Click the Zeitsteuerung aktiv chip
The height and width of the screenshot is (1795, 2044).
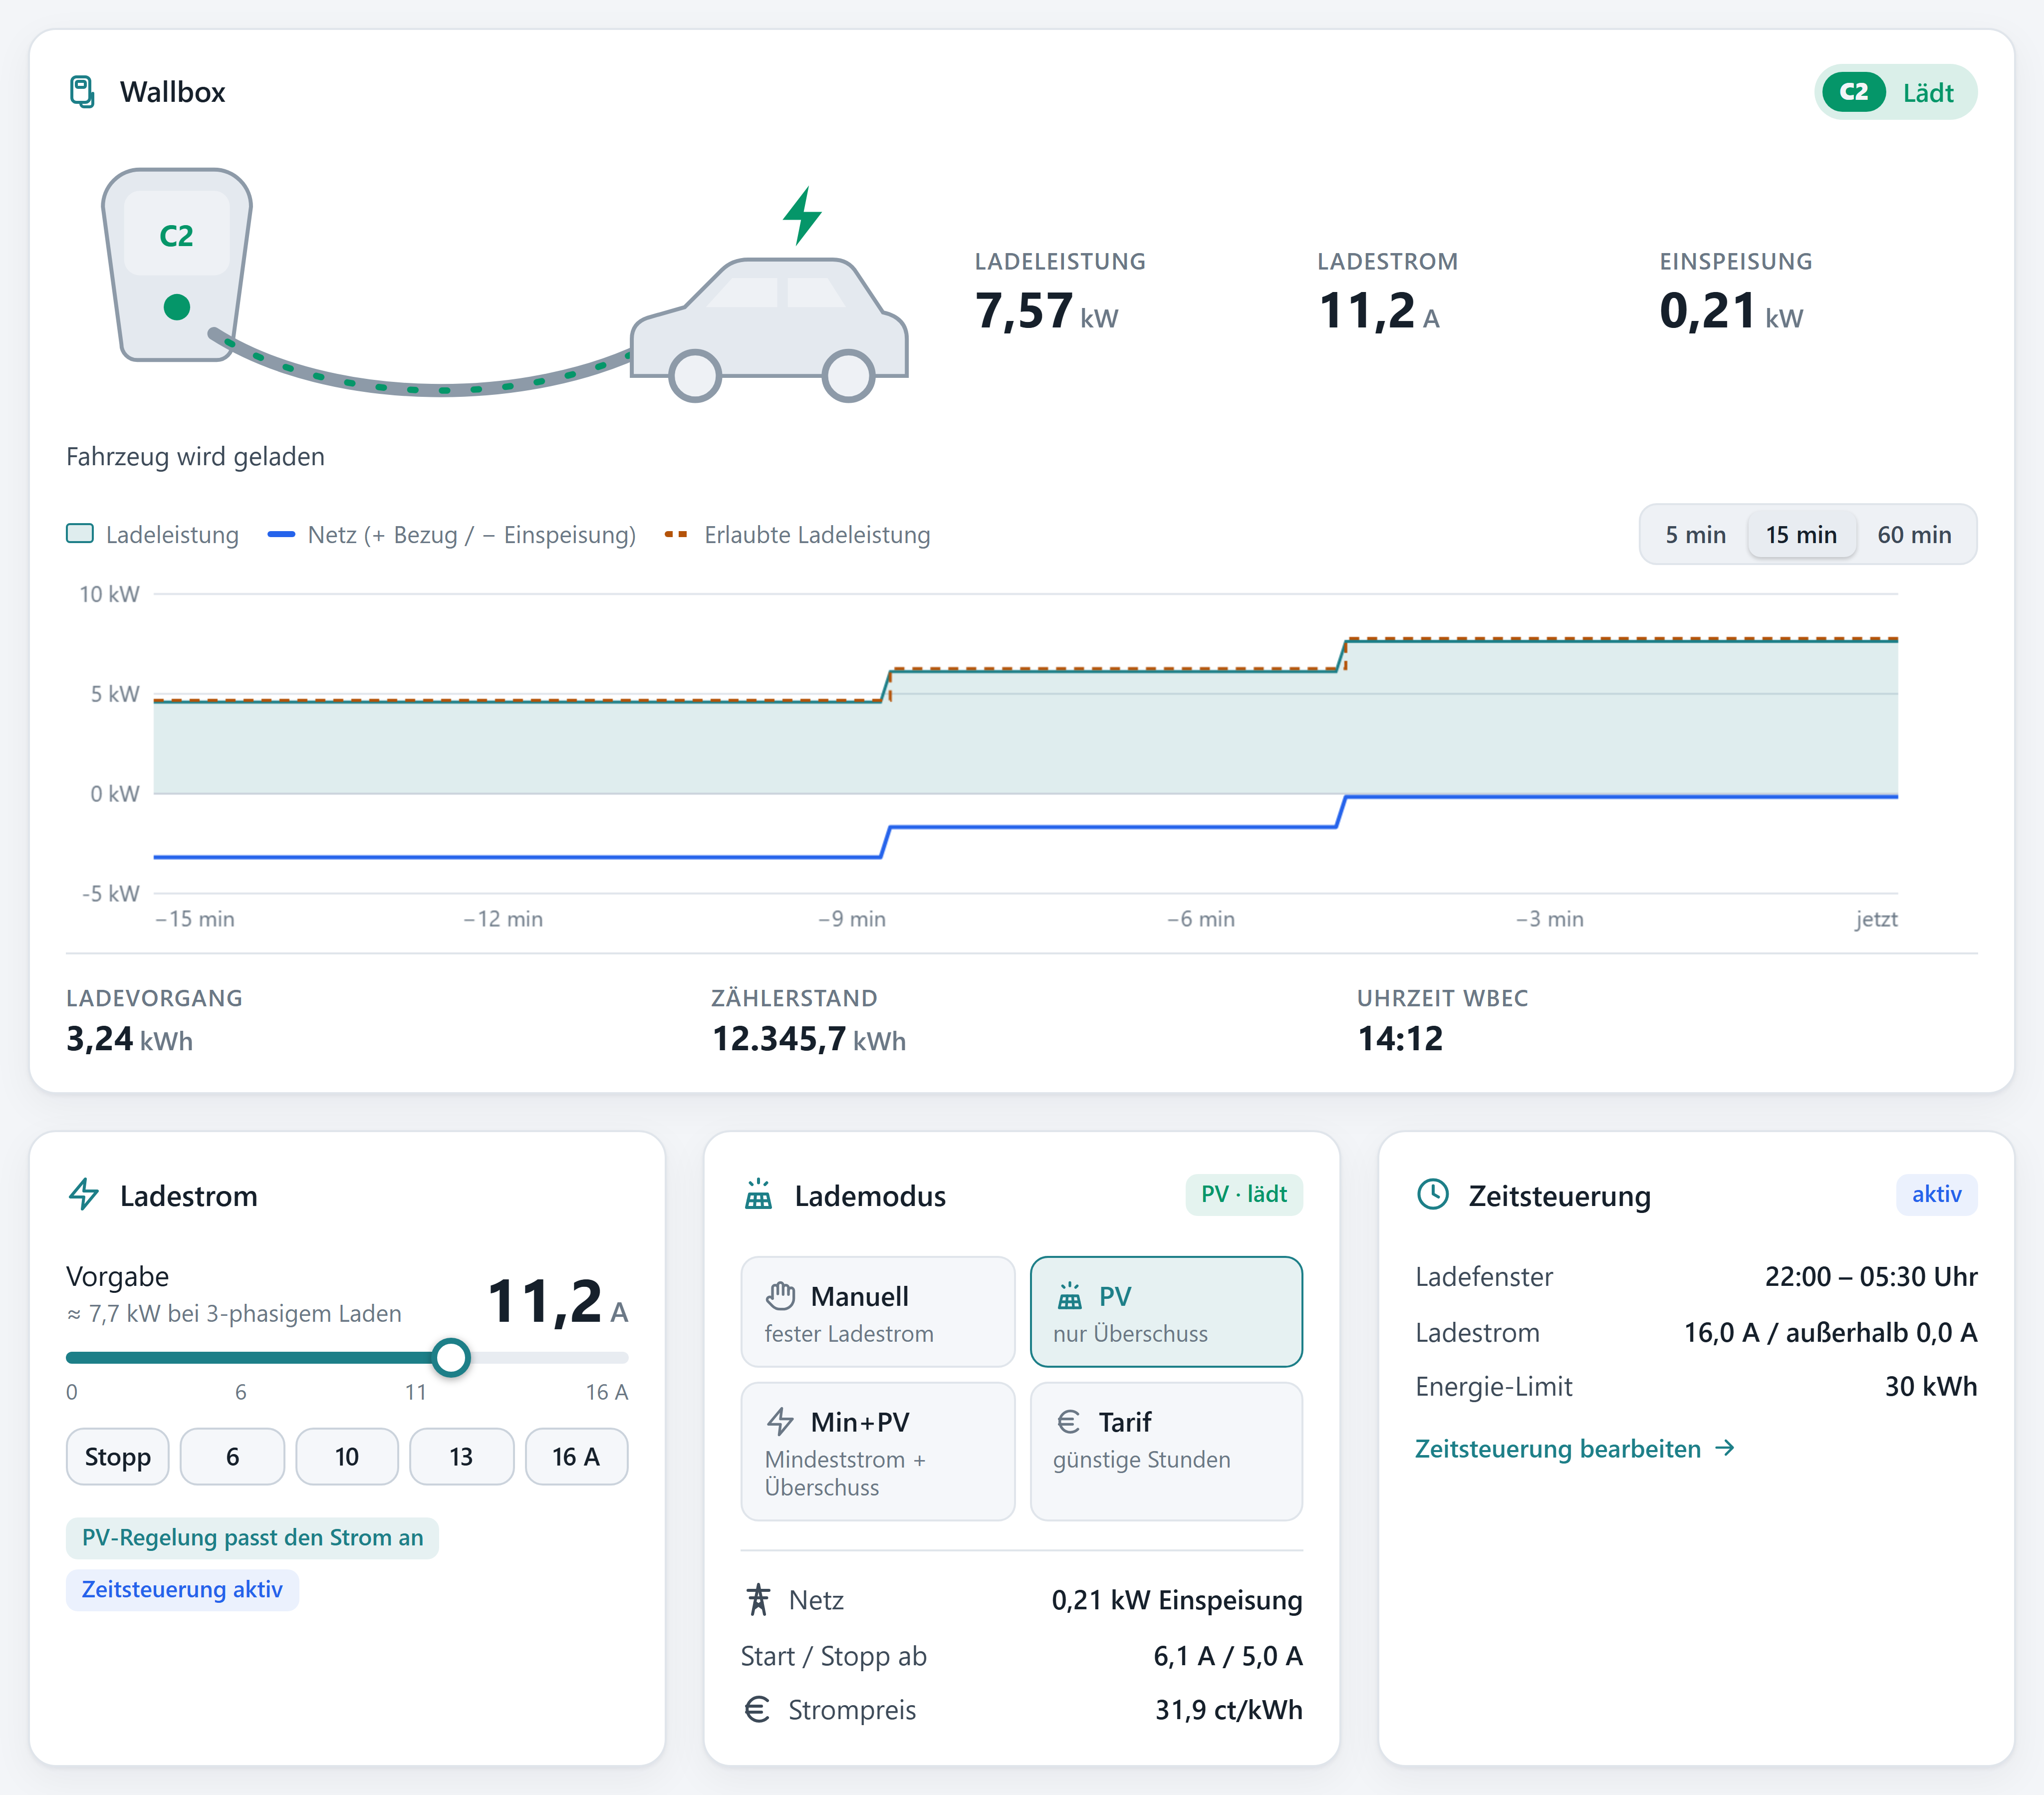pos(182,1590)
